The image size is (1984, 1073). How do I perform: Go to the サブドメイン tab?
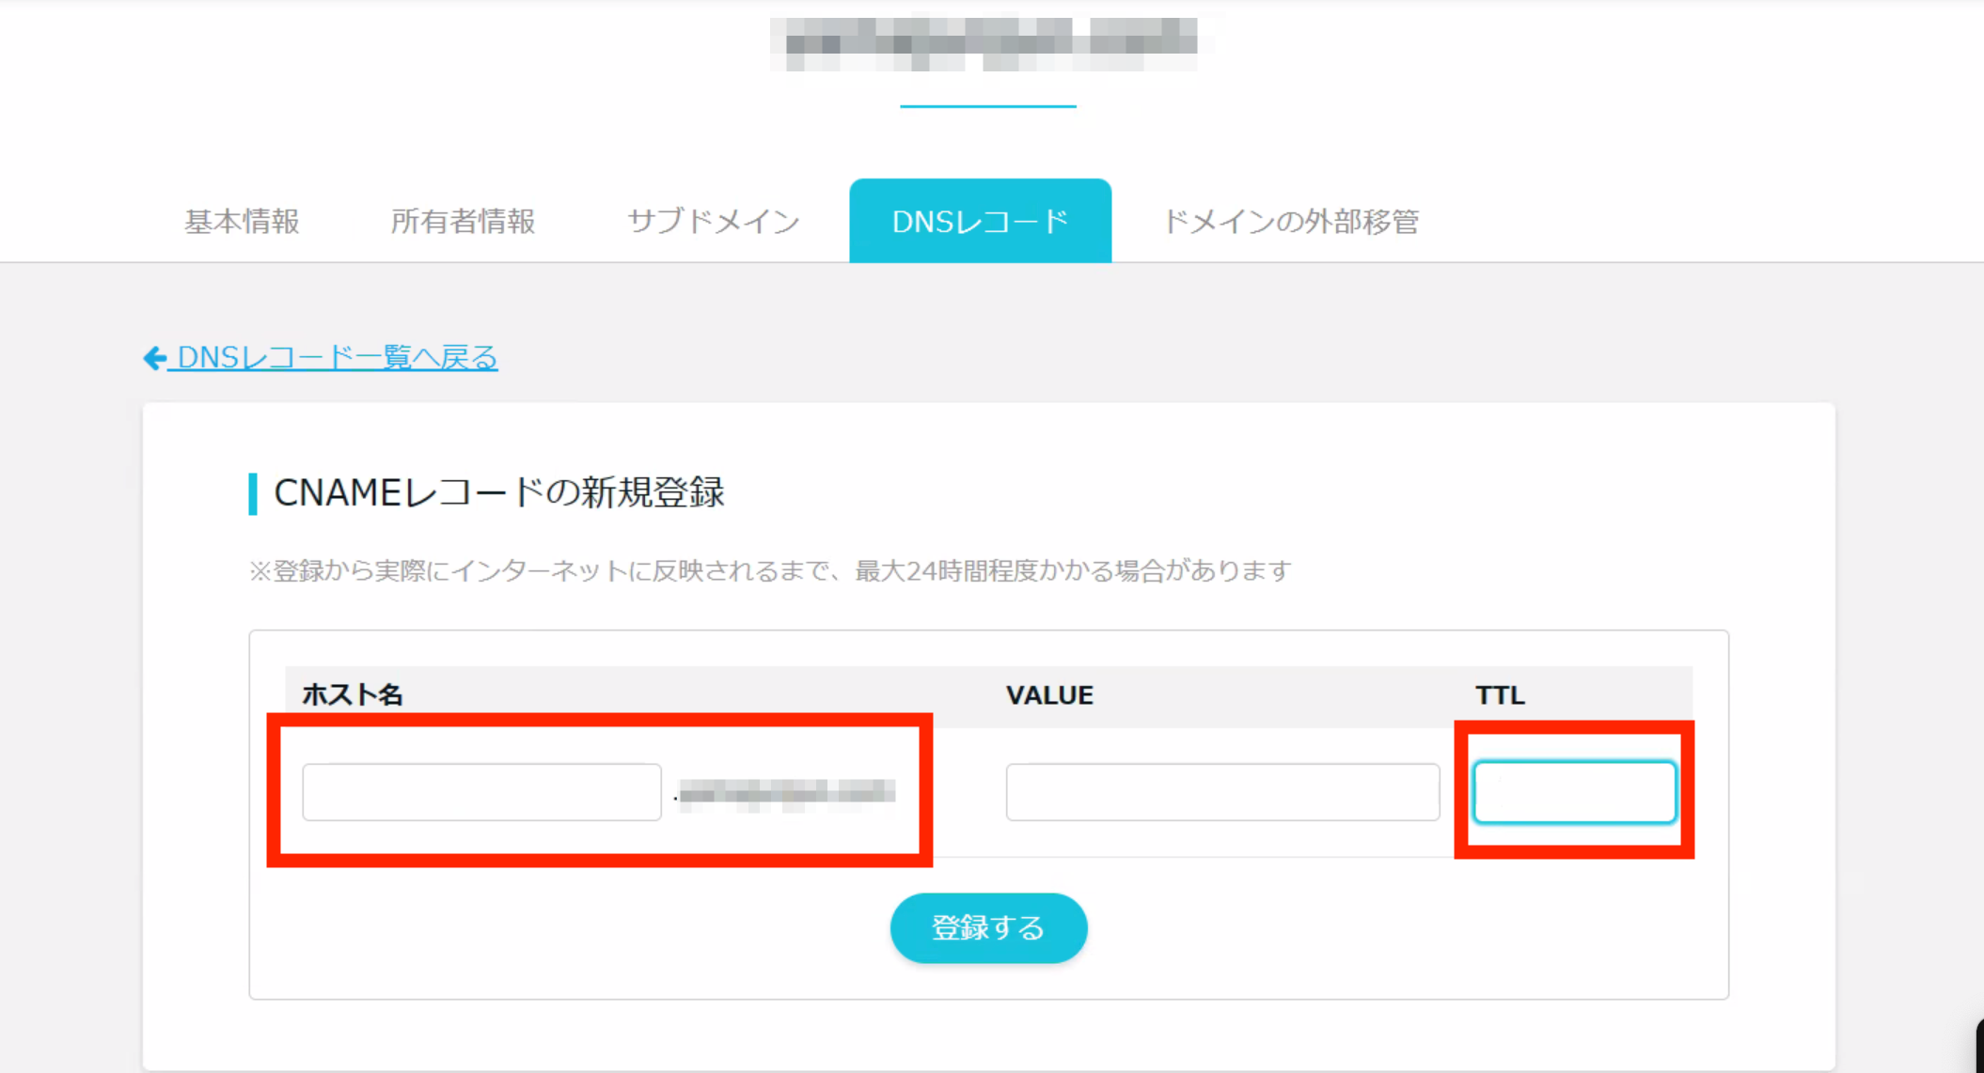[713, 221]
